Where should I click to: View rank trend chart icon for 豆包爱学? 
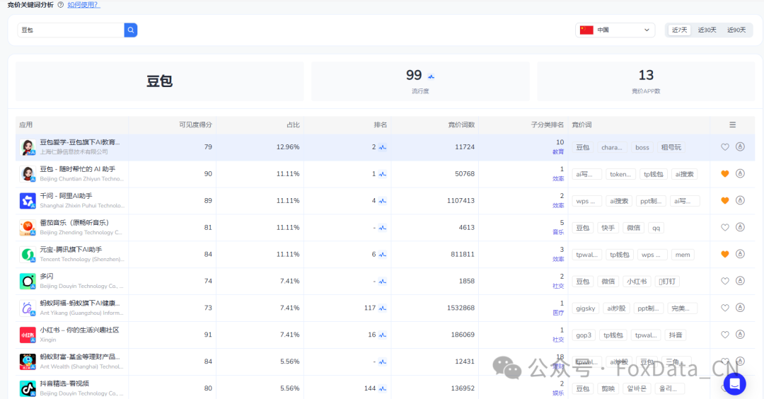(383, 147)
